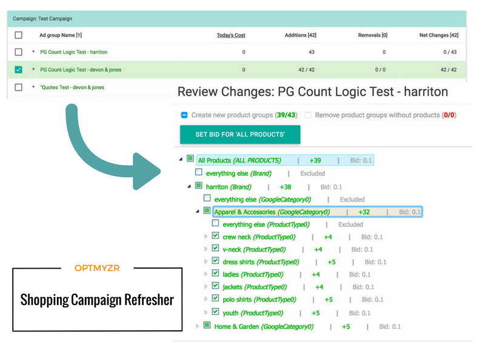Enable 'Remove product groups without products' option
This screenshot has height=363, width=485.
308,115
